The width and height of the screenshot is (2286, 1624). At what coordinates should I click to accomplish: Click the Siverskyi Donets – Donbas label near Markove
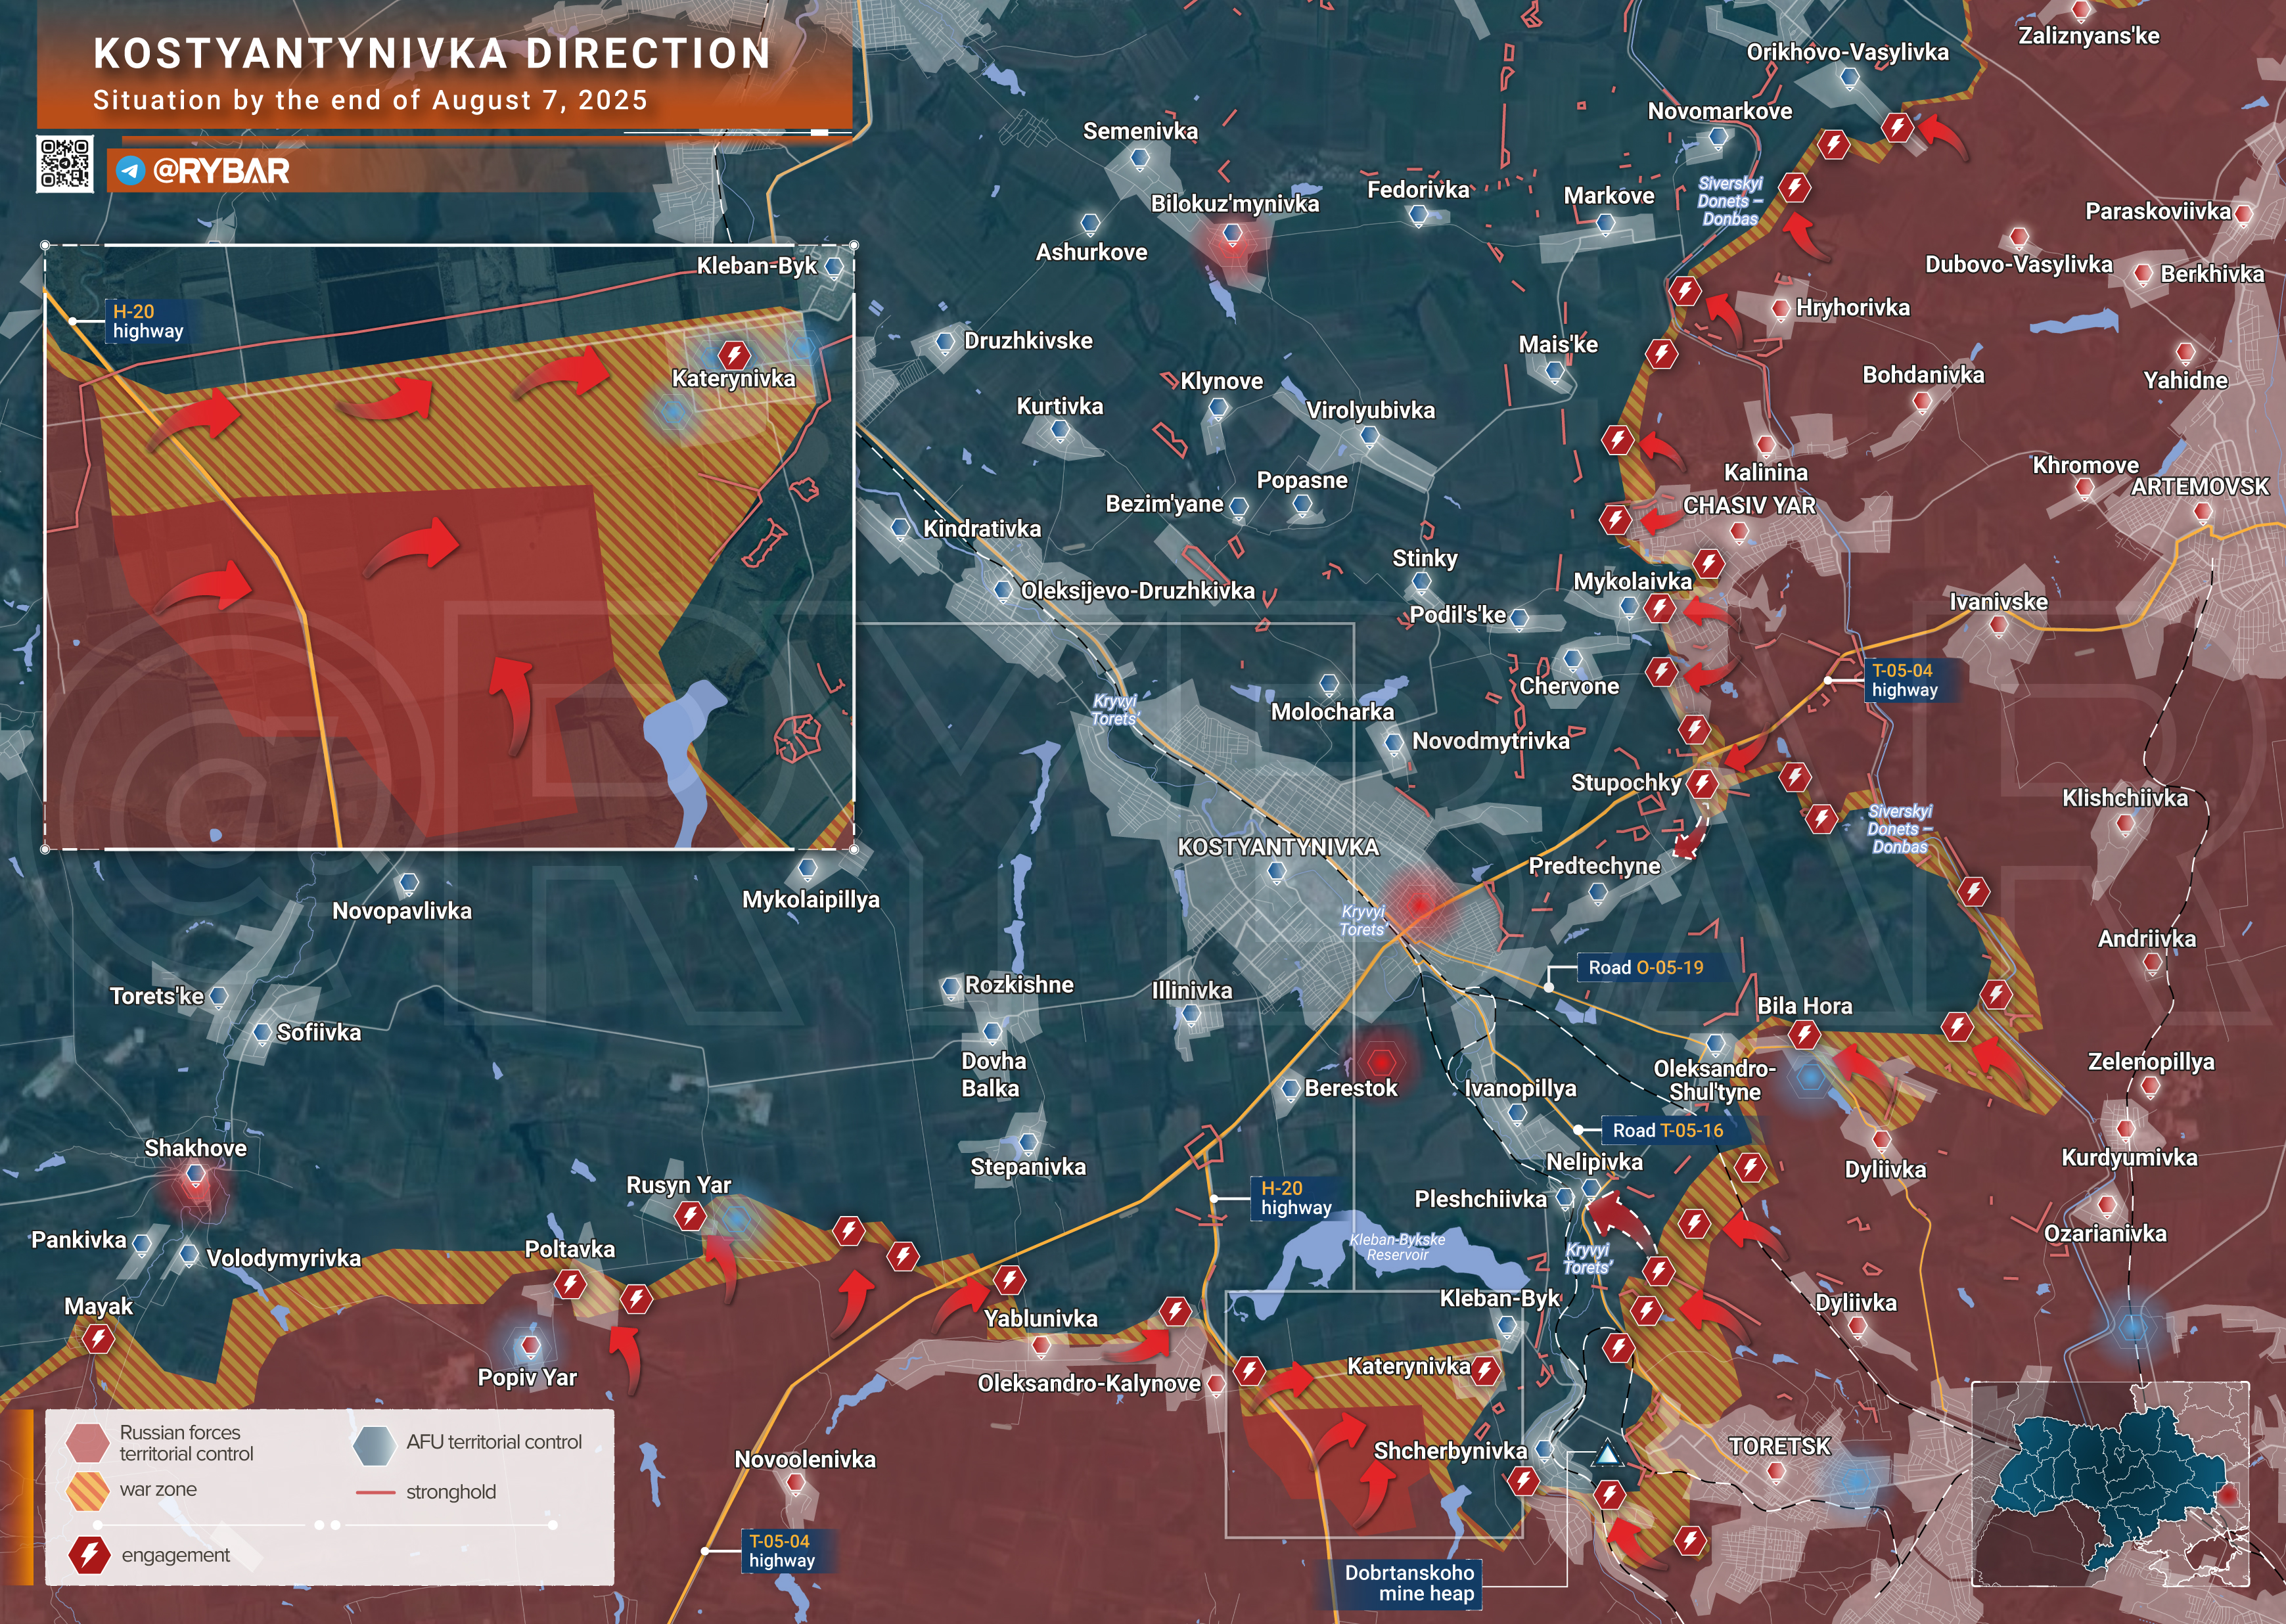1730,201
